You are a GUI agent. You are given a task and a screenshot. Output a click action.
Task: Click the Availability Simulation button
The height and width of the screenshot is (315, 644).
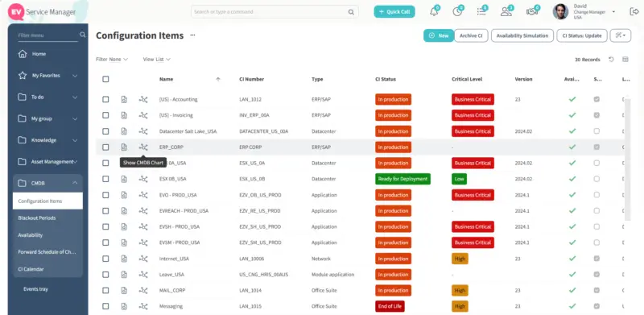coord(522,35)
